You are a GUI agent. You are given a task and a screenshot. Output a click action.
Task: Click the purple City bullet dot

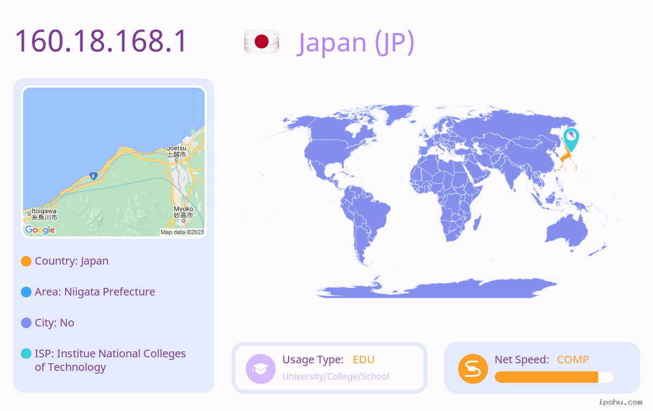[x=26, y=323]
